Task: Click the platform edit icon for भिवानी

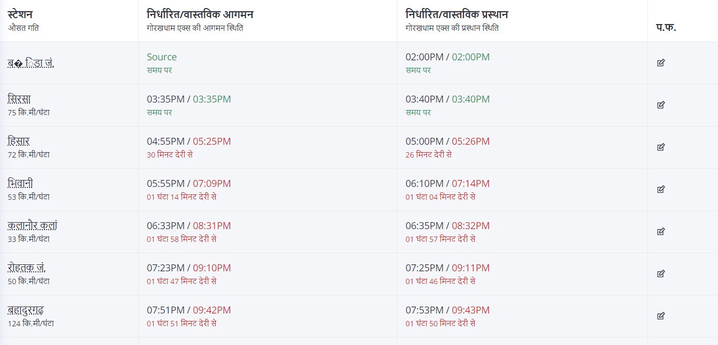Action: click(661, 190)
